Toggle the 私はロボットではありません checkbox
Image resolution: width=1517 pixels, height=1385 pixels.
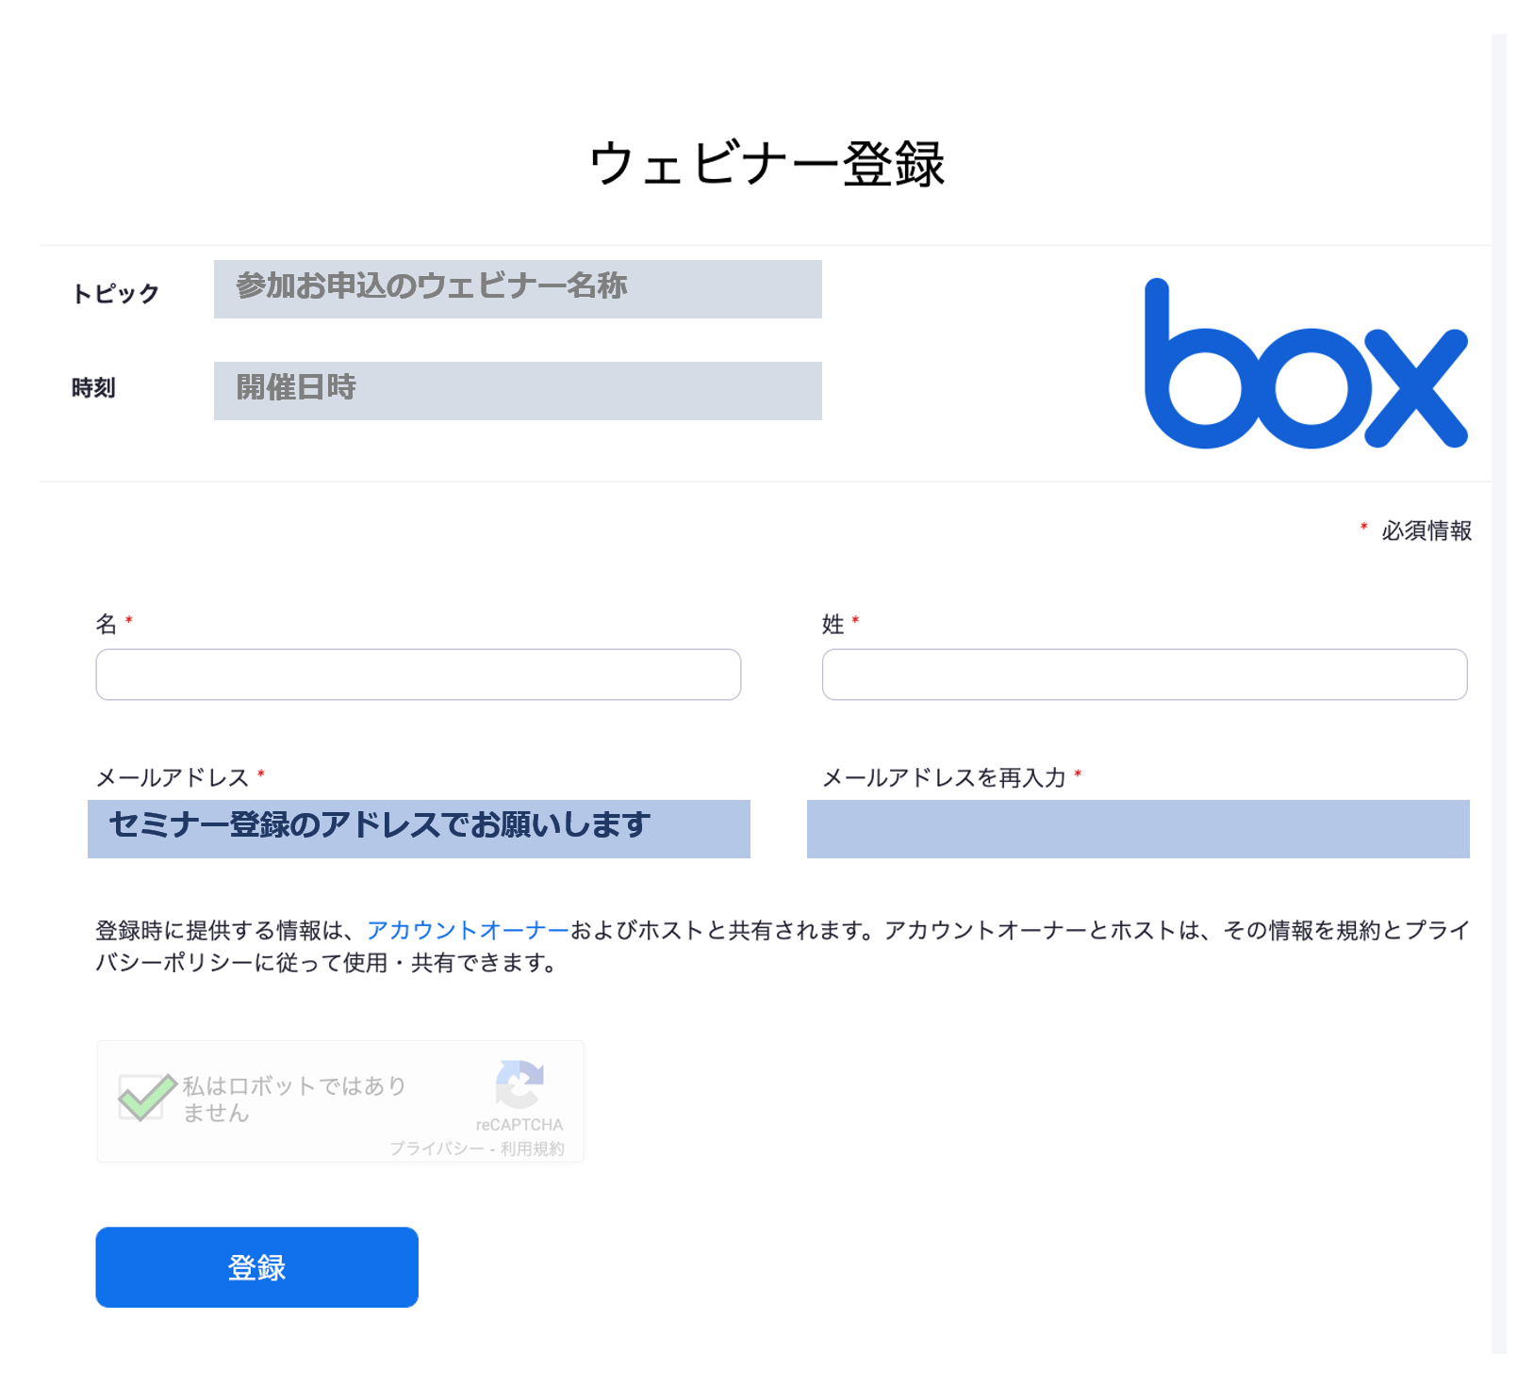[142, 1098]
